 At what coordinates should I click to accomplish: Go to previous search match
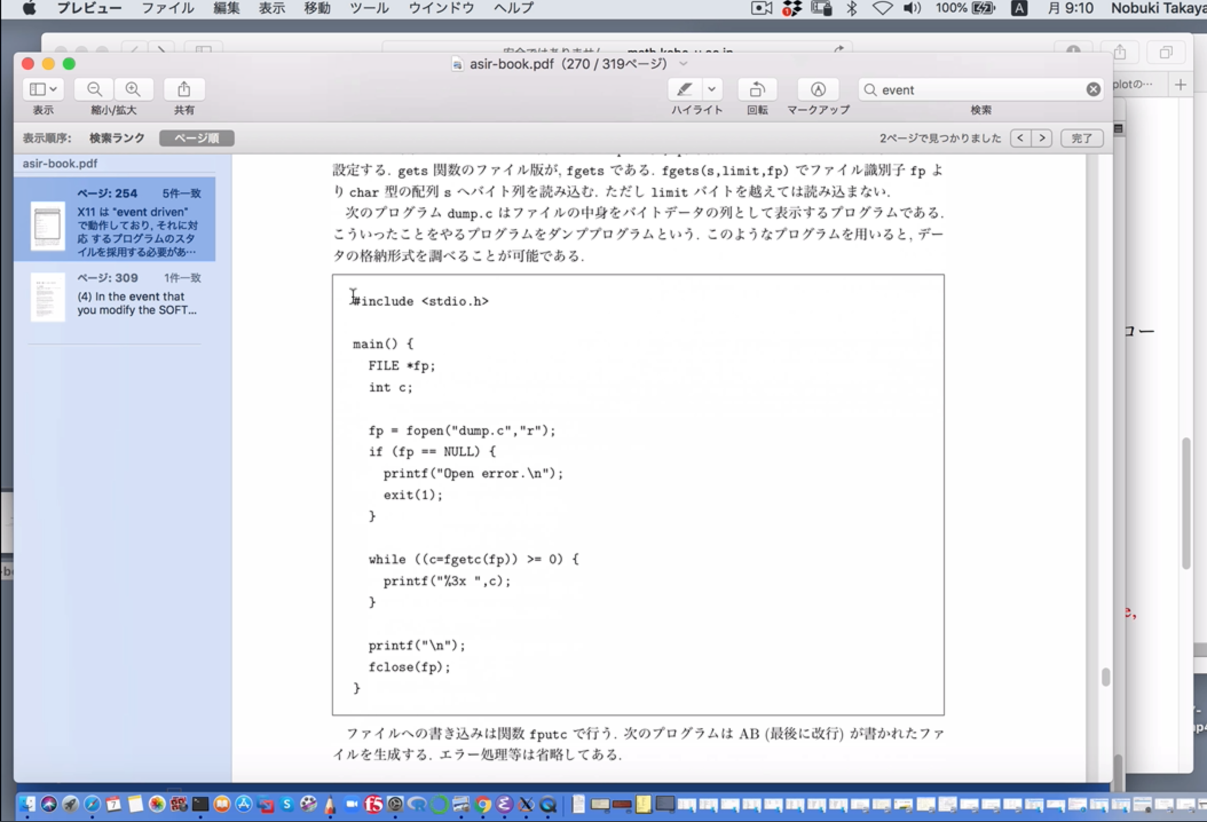tap(1020, 138)
